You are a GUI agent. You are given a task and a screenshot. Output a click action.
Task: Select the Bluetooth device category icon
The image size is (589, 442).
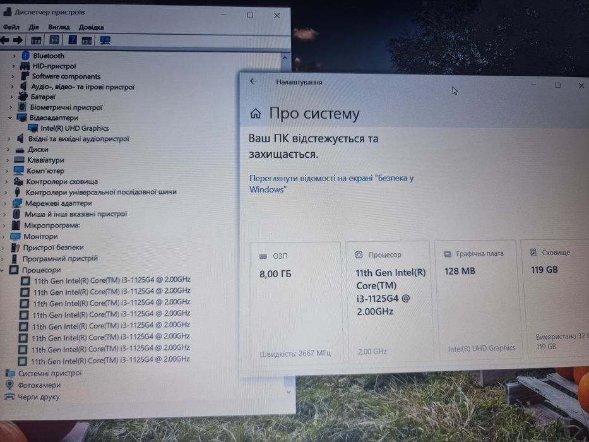25,56
